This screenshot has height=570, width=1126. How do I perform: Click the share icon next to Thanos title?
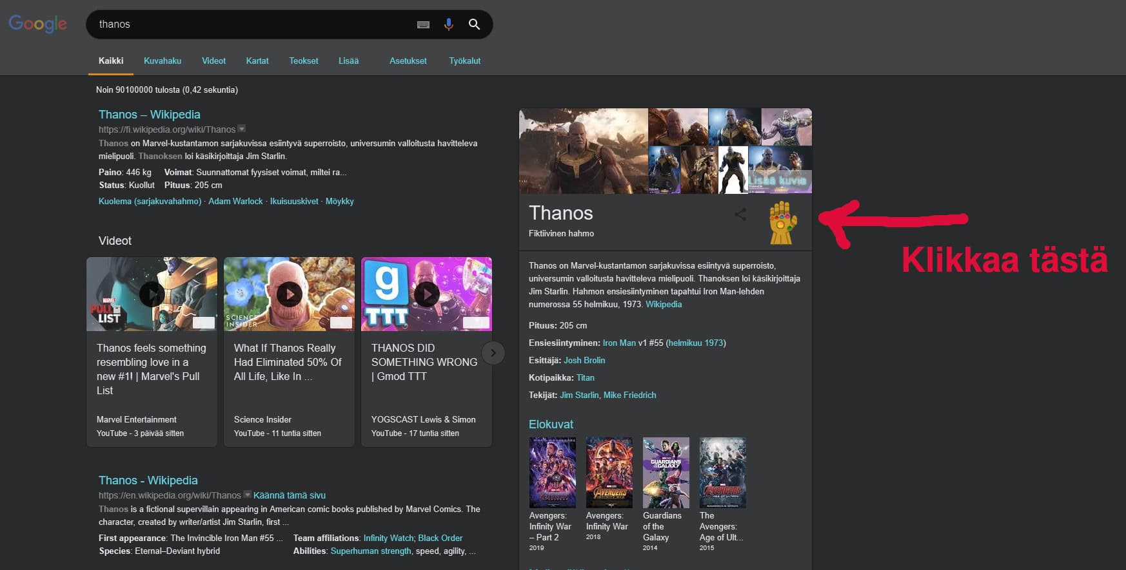[740, 214]
